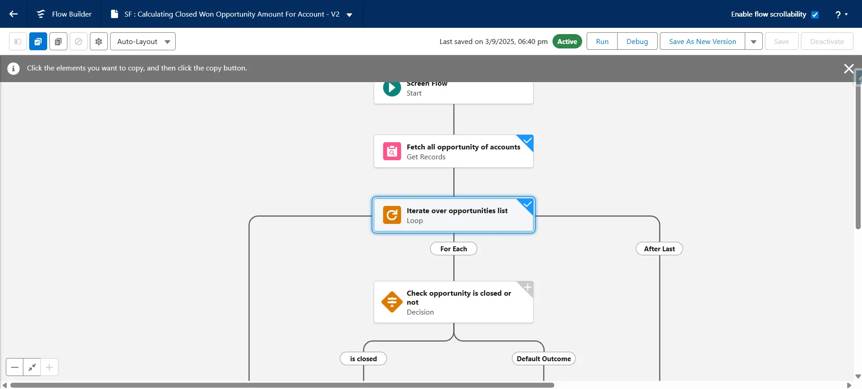Click the Debug button
This screenshot has height=389, width=862.
tap(637, 41)
